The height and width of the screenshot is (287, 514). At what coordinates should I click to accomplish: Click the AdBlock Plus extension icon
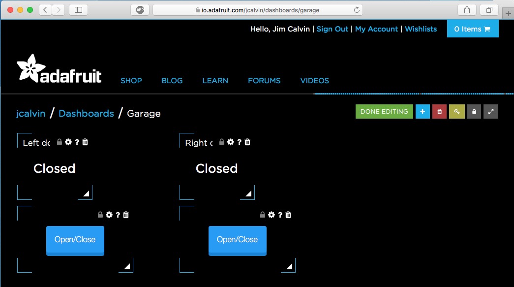point(140,10)
